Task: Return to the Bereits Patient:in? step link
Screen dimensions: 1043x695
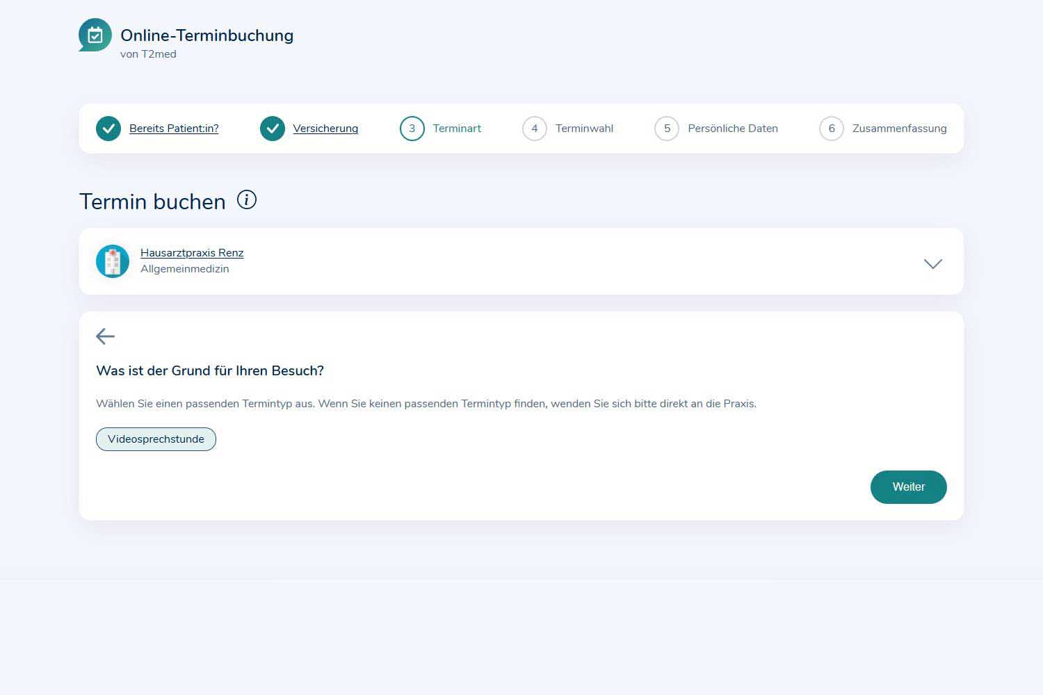Action: (x=174, y=129)
